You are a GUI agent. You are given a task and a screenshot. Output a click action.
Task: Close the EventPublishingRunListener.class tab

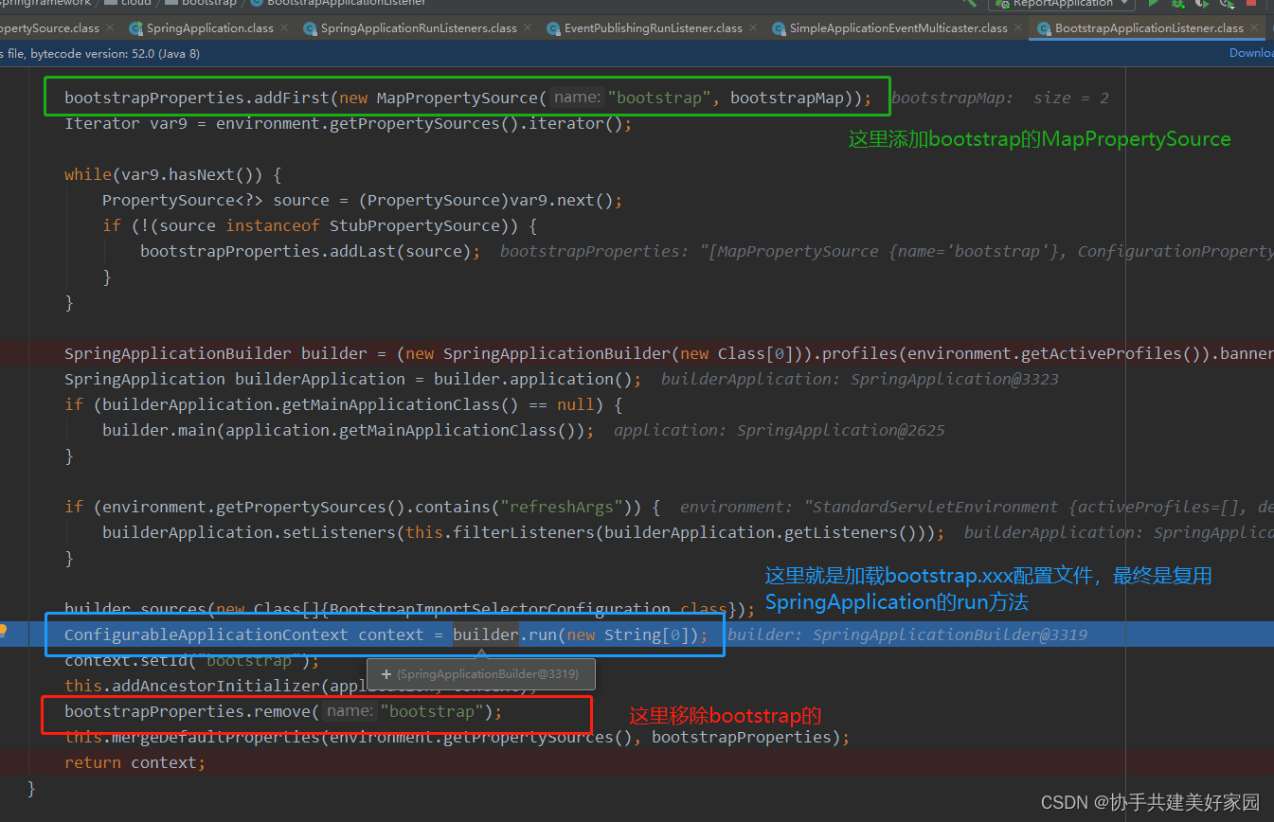[754, 28]
